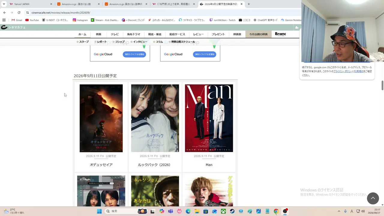The width and height of the screenshot is (384, 216).
Task: Open the Man movie poster
Action: [209, 118]
